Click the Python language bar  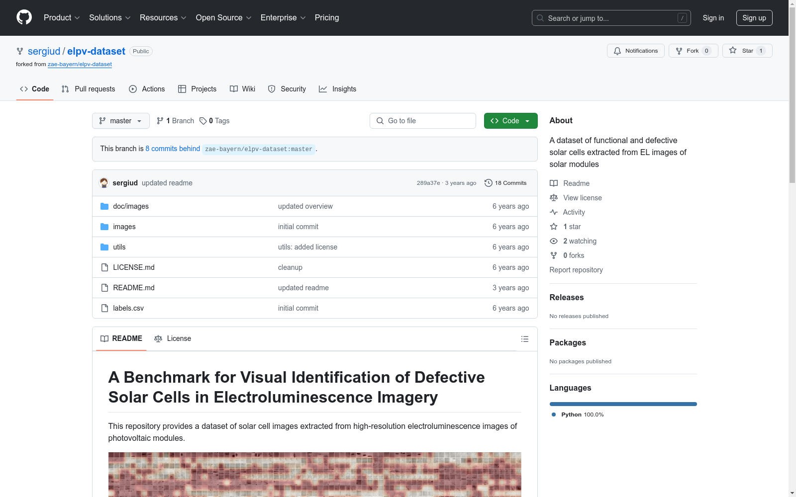[x=623, y=404]
